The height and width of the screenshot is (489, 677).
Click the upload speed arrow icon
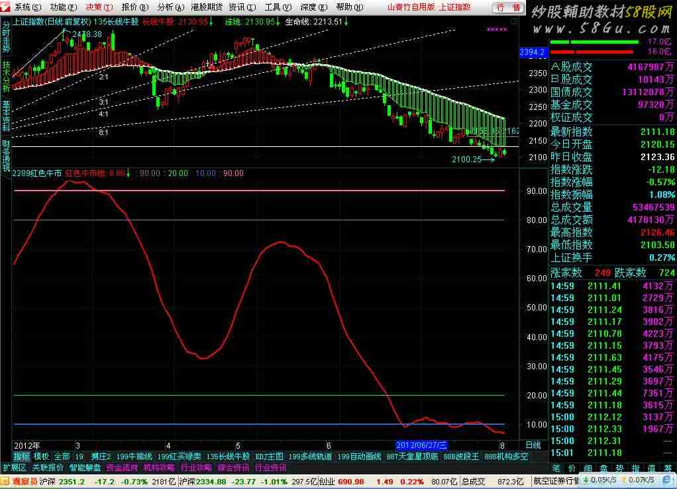click(623, 480)
